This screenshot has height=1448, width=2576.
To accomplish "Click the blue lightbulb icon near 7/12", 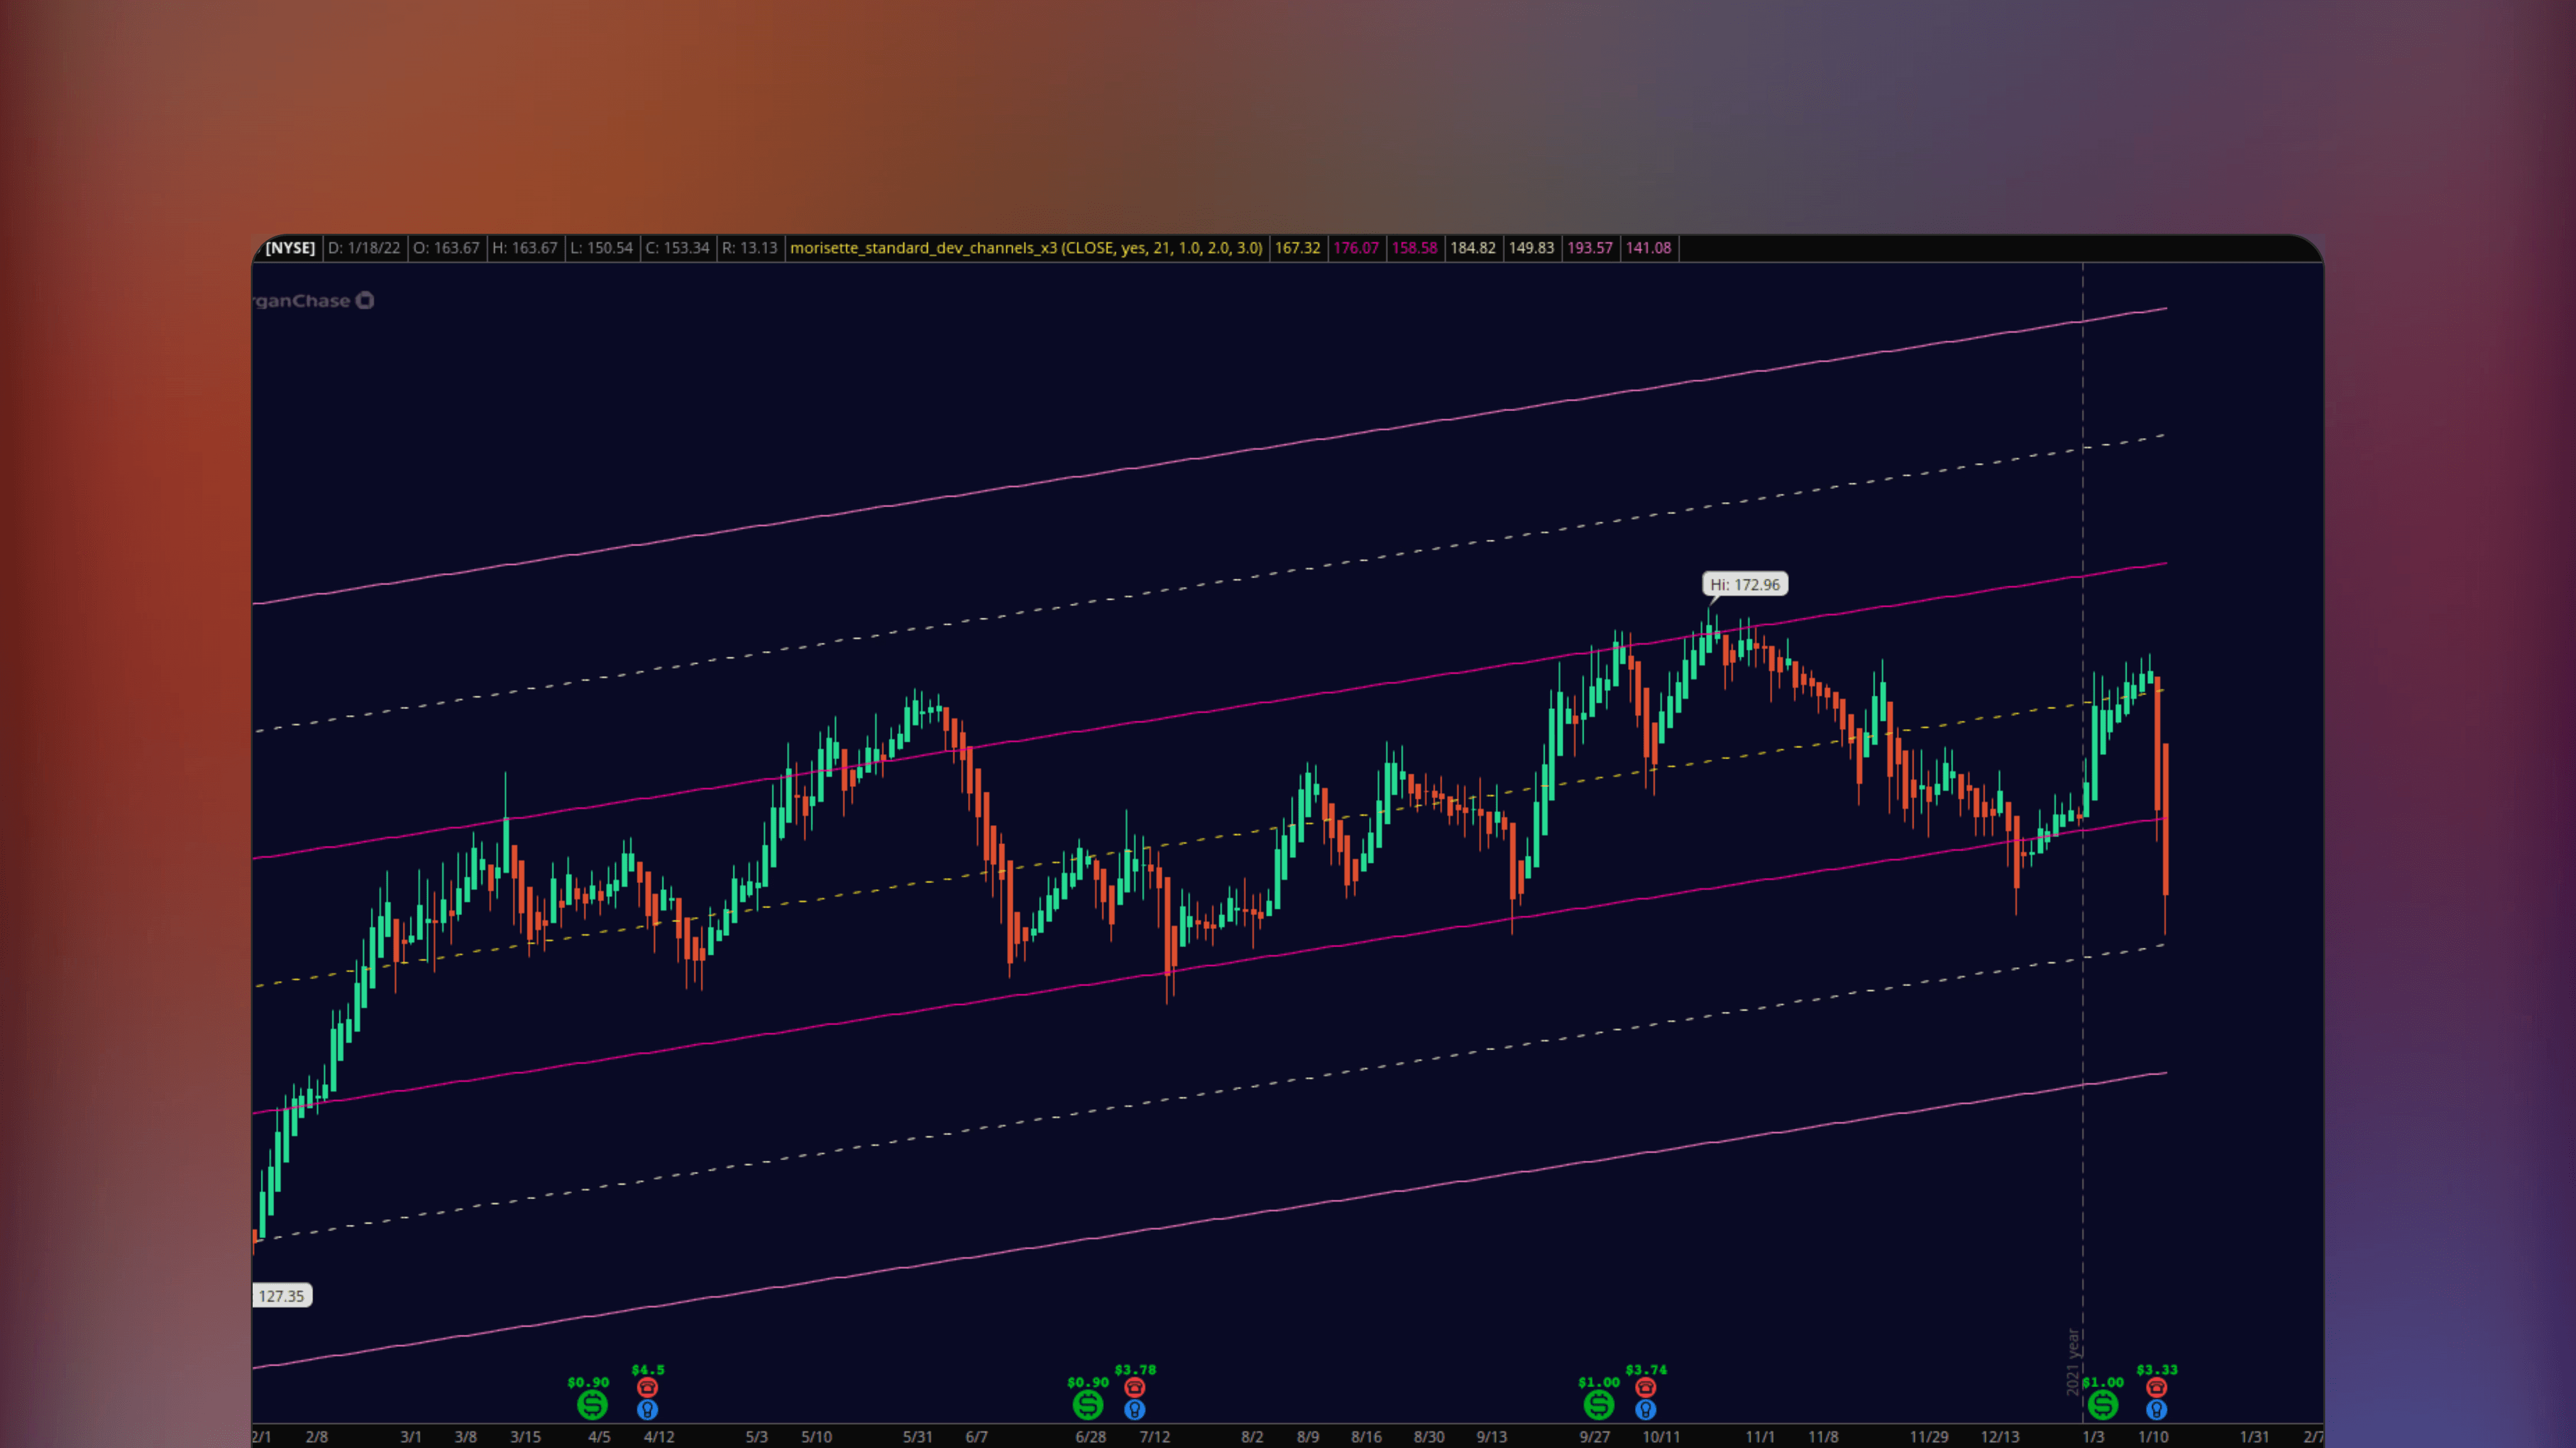I will click(x=1135, y=1411).
